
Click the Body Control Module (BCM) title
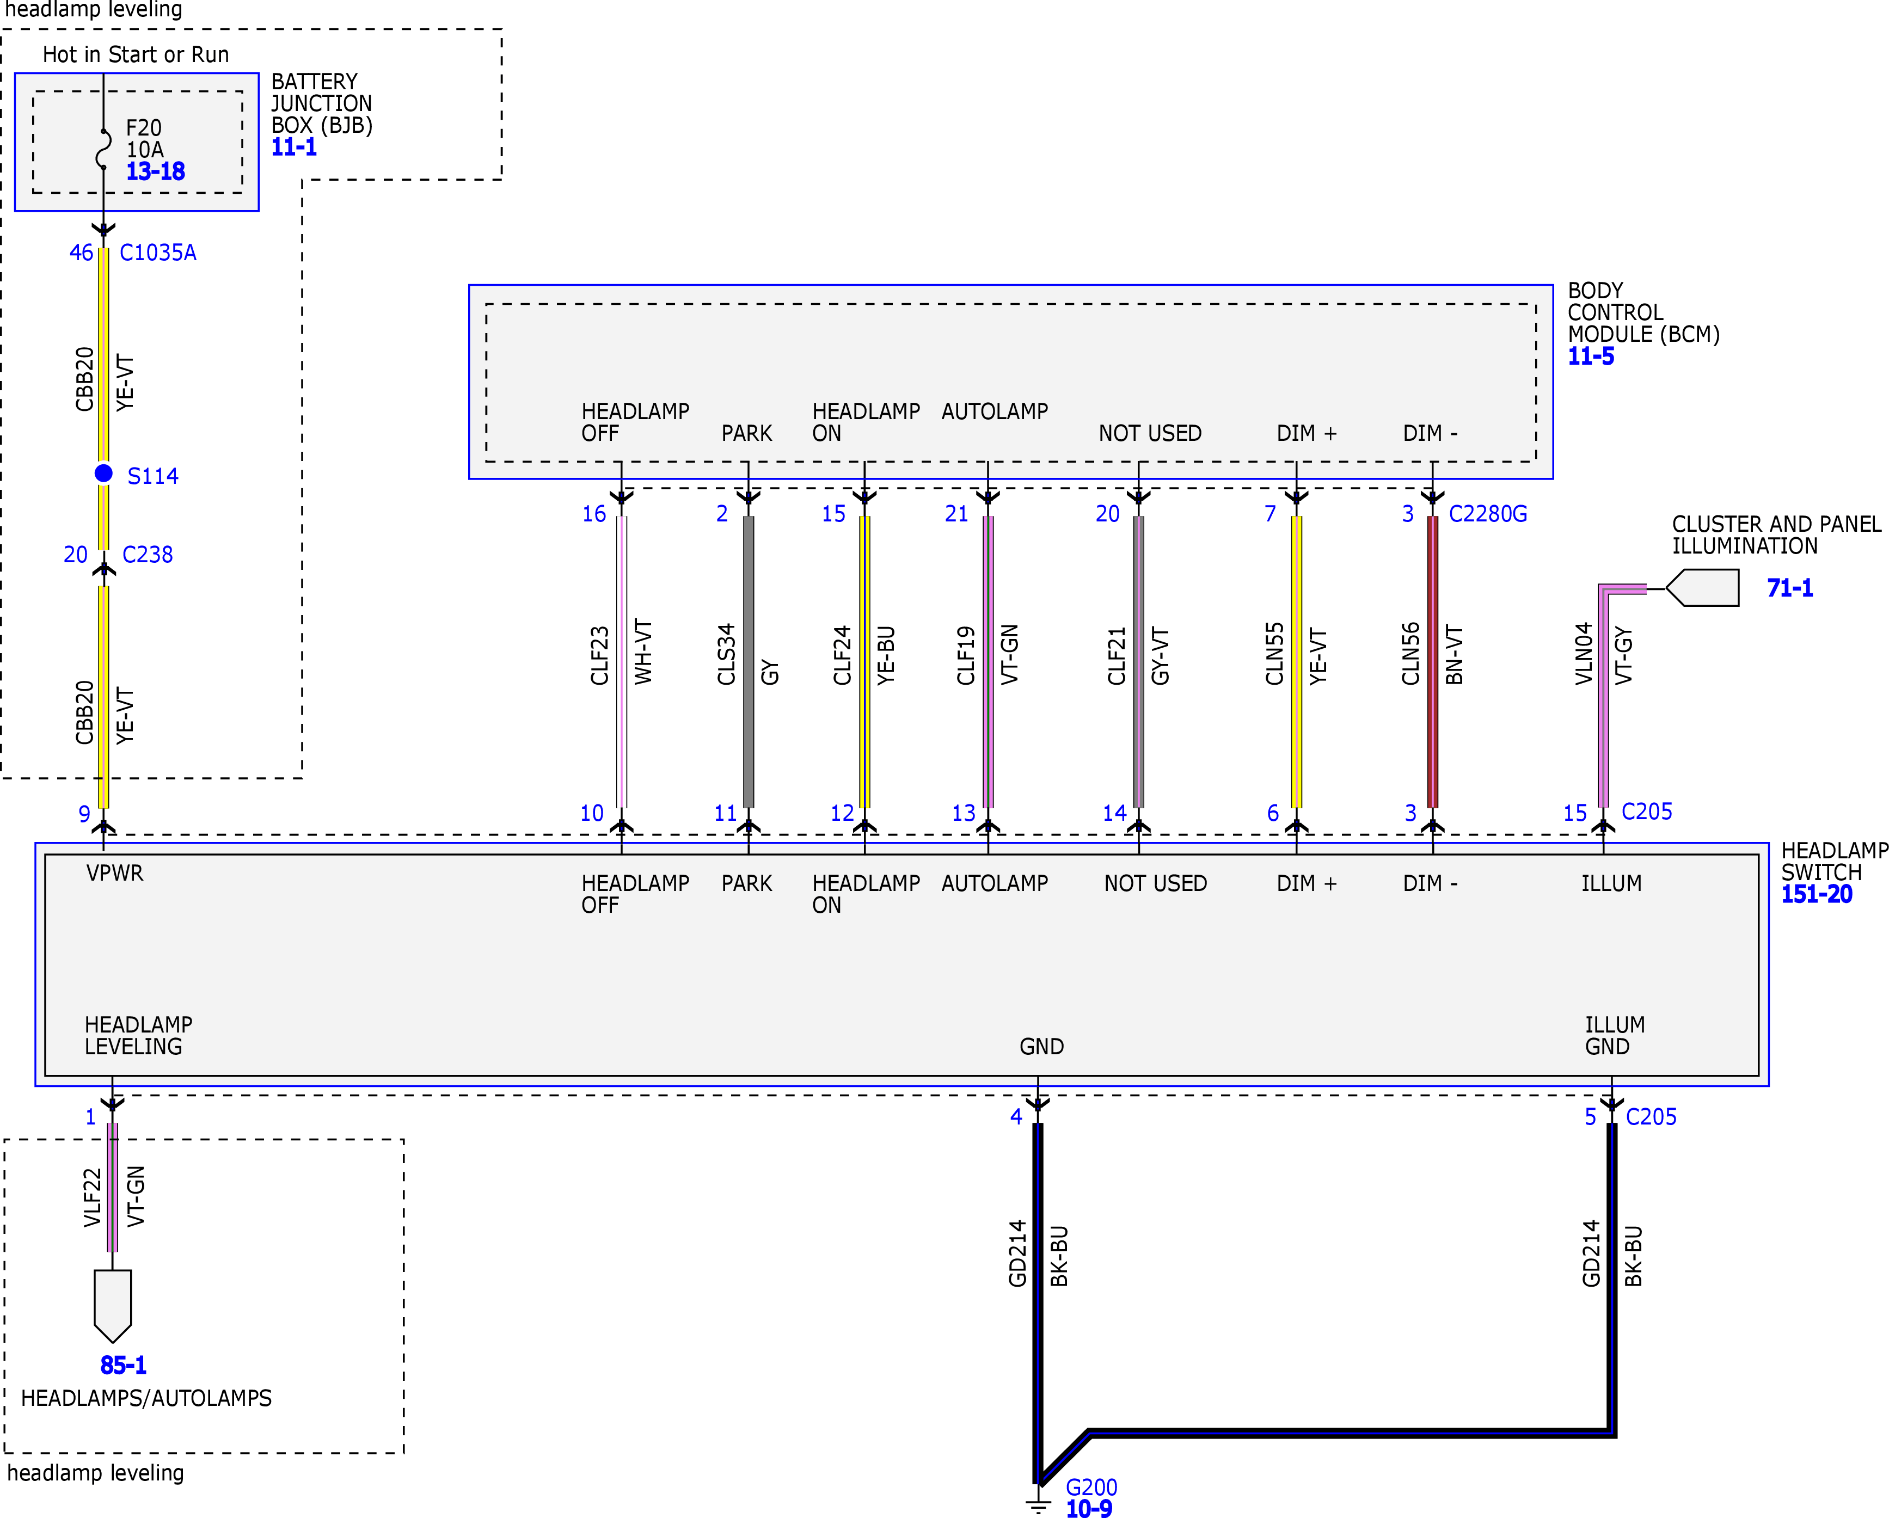pos(1643,313)
